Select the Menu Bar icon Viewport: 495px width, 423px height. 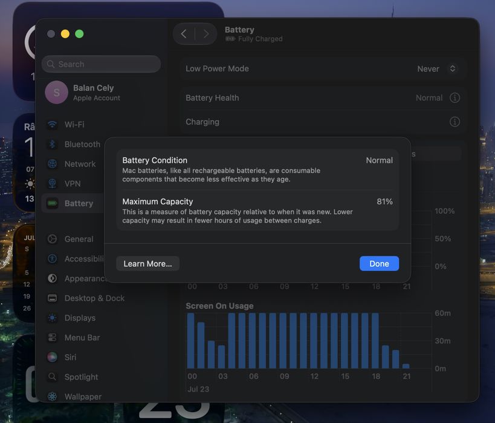pyautogui.click(x=52, y=337)
